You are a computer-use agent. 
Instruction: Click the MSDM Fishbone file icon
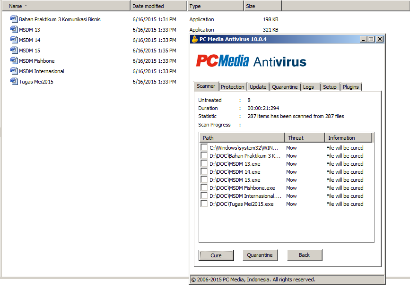tap(14, 60)
